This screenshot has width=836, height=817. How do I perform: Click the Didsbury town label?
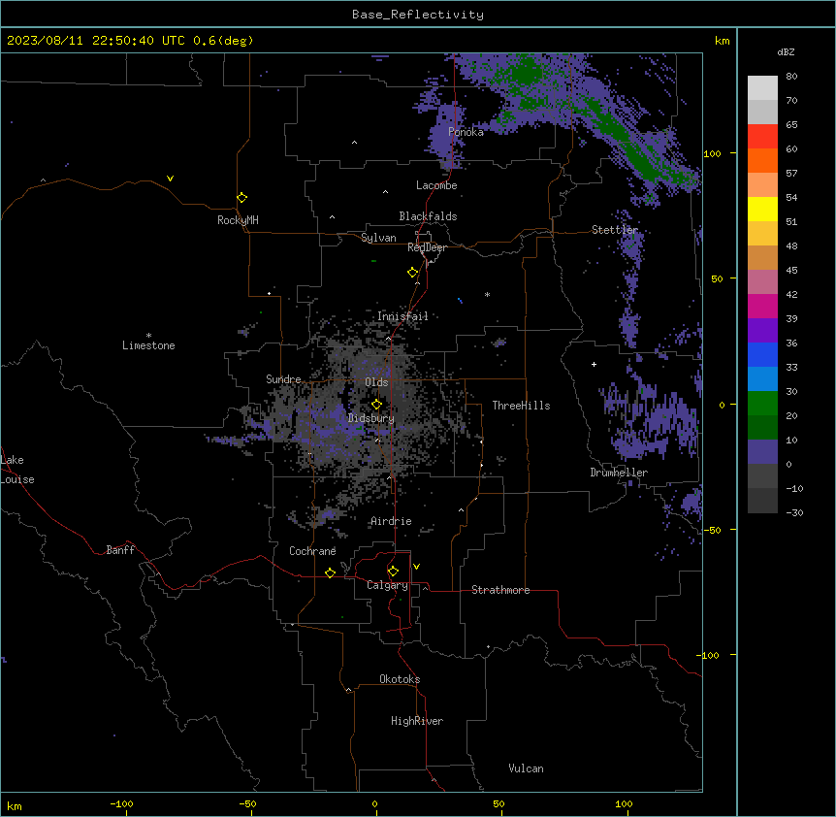[371, 418]
